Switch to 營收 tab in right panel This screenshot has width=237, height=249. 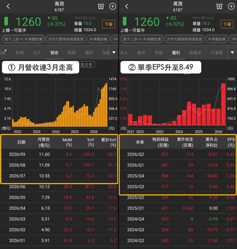(141, 53)
